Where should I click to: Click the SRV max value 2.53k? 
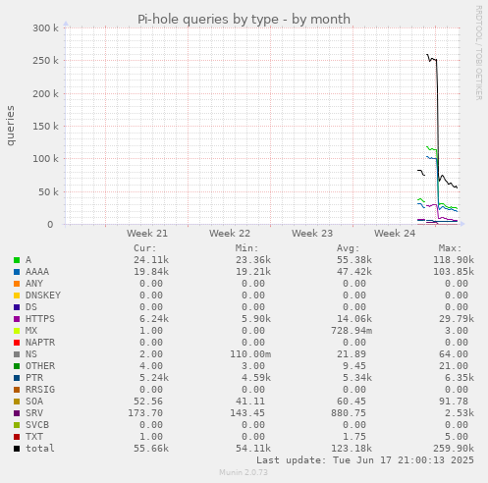coord(460,413)
